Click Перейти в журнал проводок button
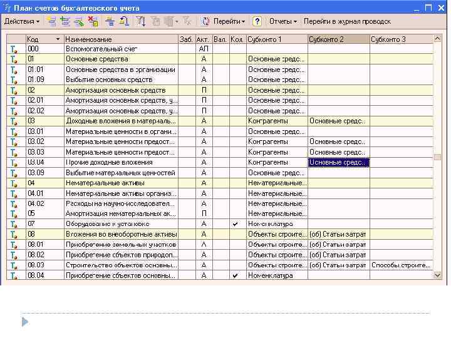 click(x=347, y=21)
